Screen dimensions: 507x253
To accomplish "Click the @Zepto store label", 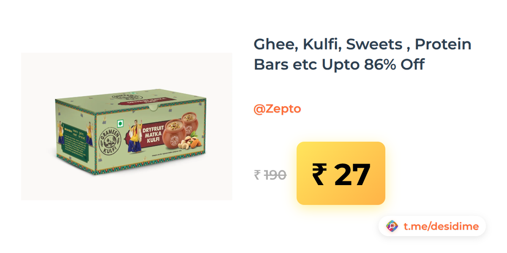I will pos(277,109).
